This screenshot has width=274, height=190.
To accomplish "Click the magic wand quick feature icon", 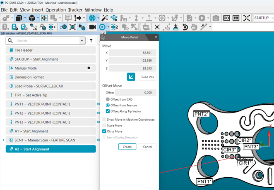I will (x=105, y=18).
